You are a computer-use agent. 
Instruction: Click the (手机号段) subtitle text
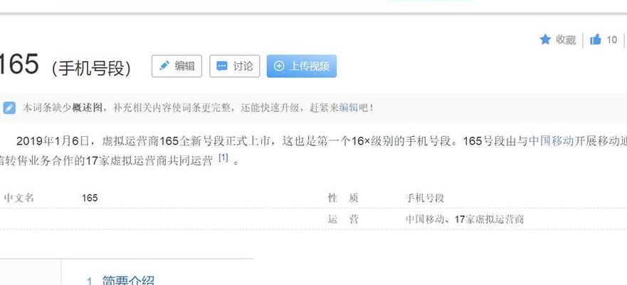91,68
